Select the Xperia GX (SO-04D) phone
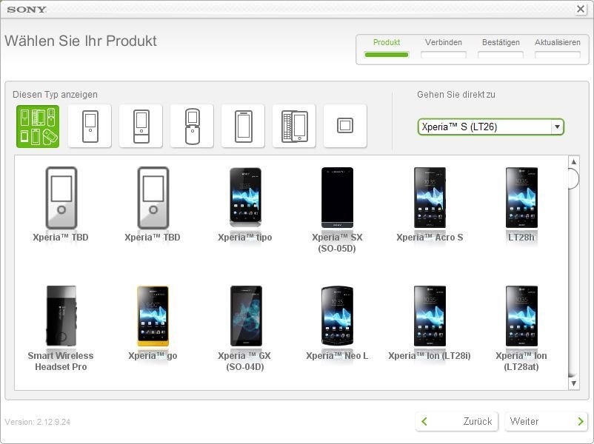The height and width of the screenshot is (444, 594). click(245, 329)
